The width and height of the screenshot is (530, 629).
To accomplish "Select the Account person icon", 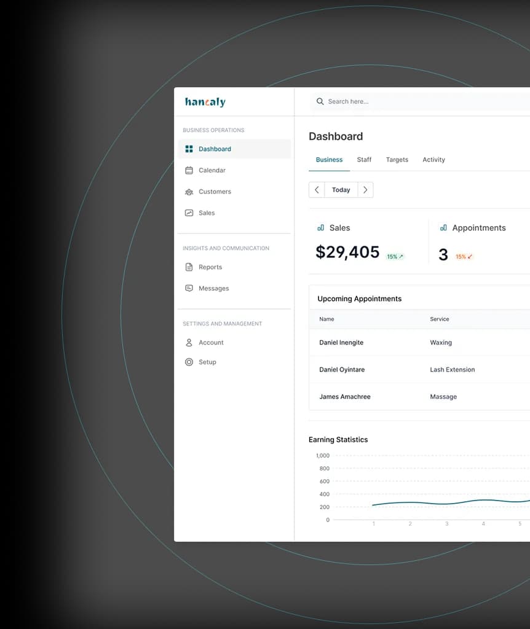I will [x=188, y=343].
